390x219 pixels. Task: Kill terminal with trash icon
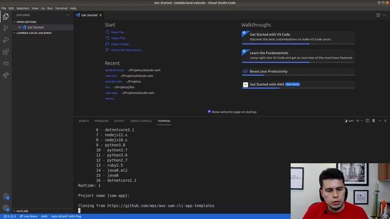[x=374, y=120]
